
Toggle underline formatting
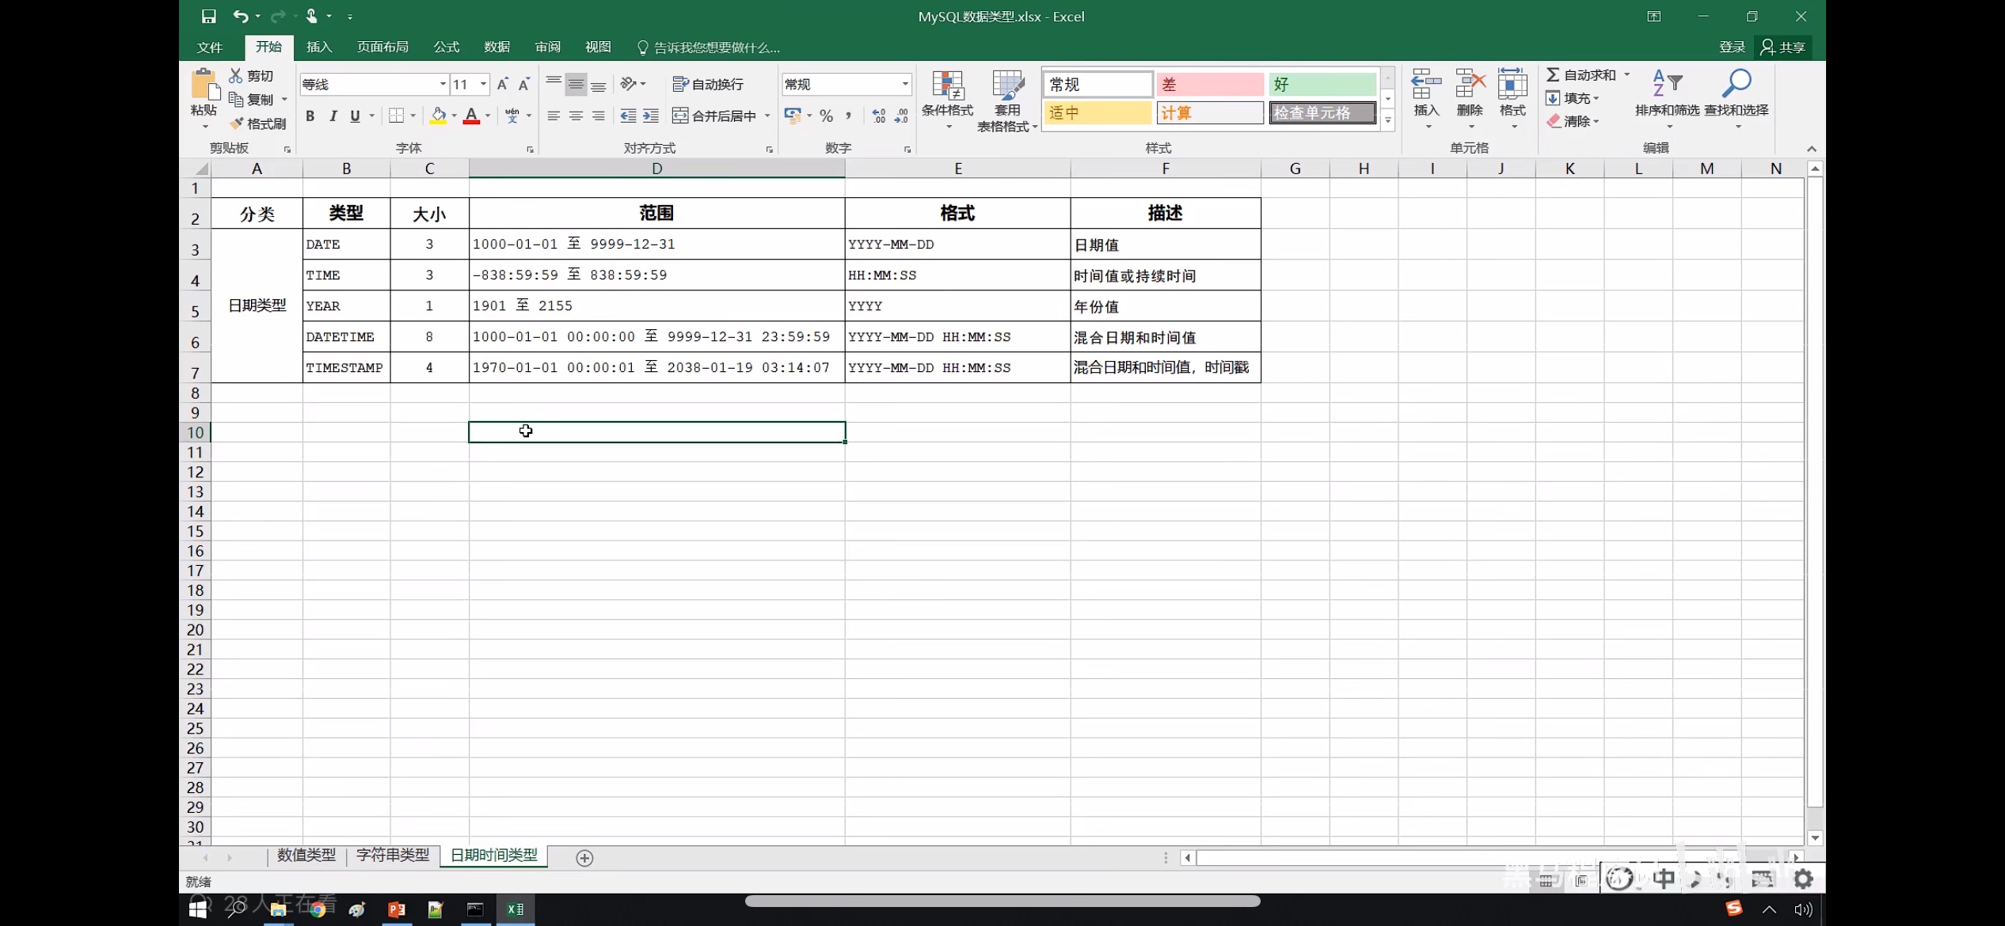click(x=355, y=116)
